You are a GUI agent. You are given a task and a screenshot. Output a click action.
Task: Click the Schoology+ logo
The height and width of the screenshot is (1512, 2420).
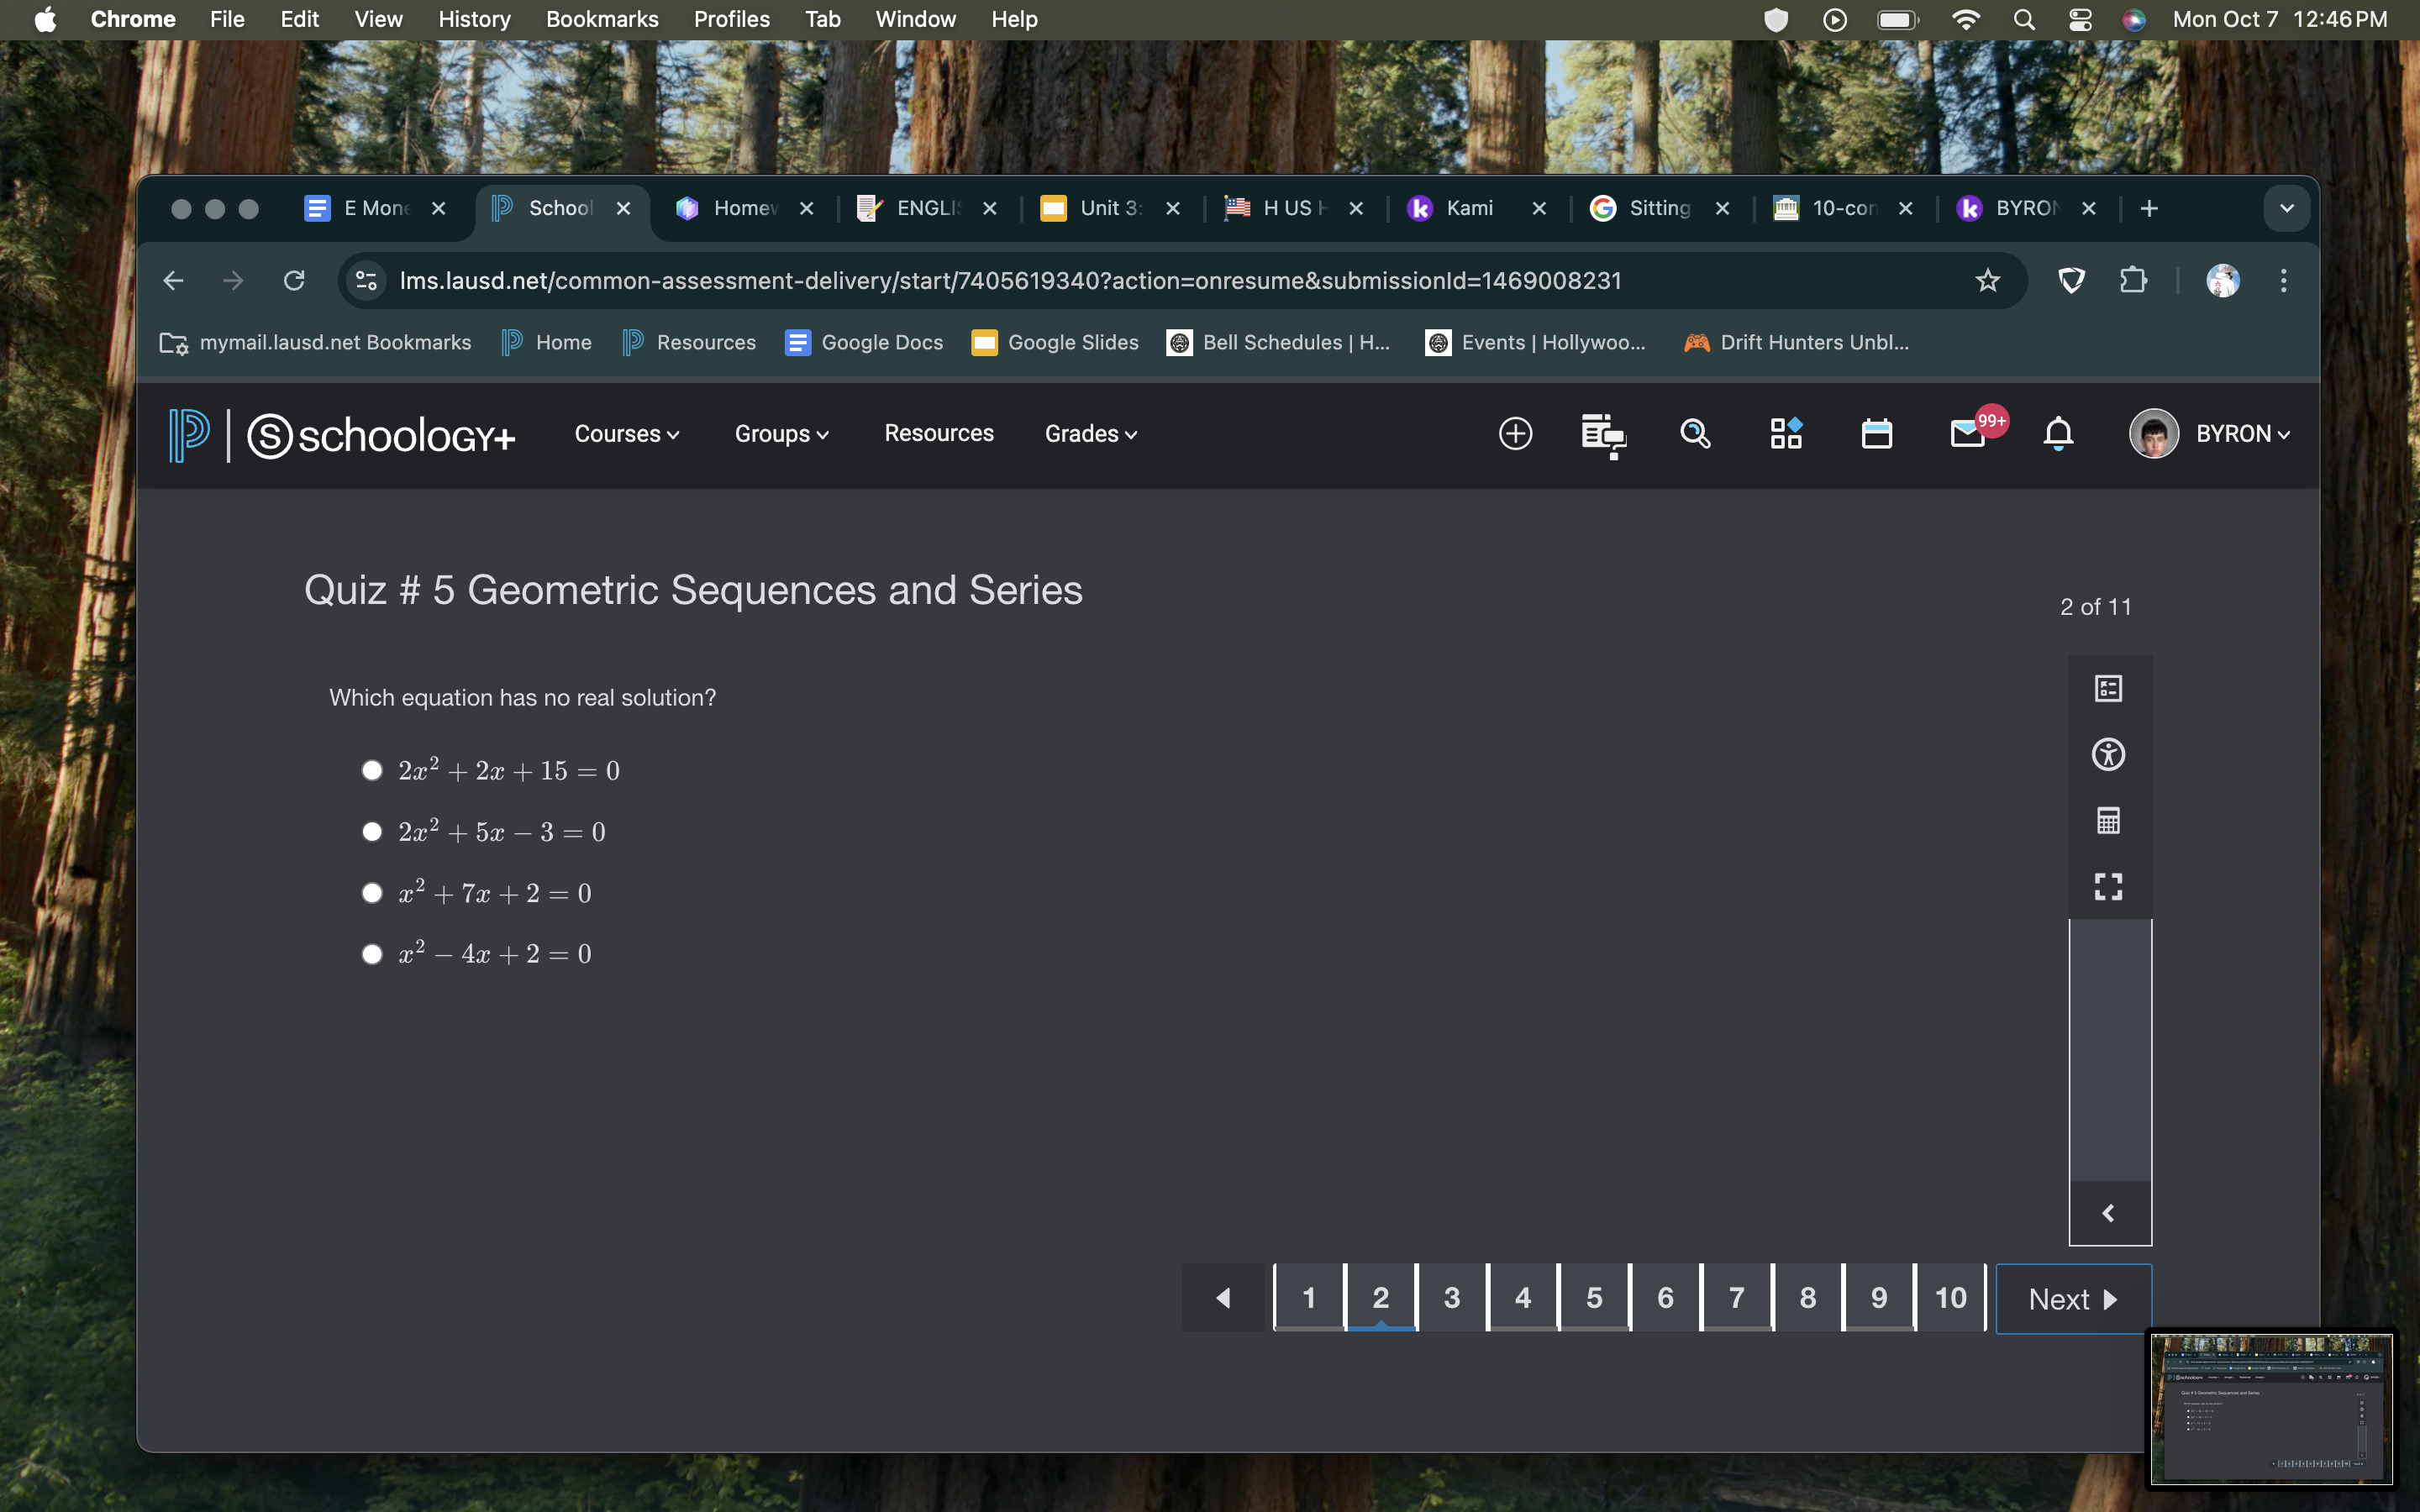point(381,435)
